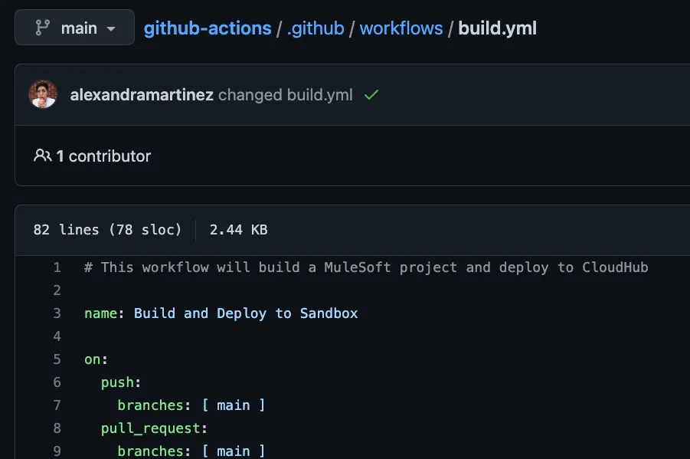Select line number 2

click(57, 290)
